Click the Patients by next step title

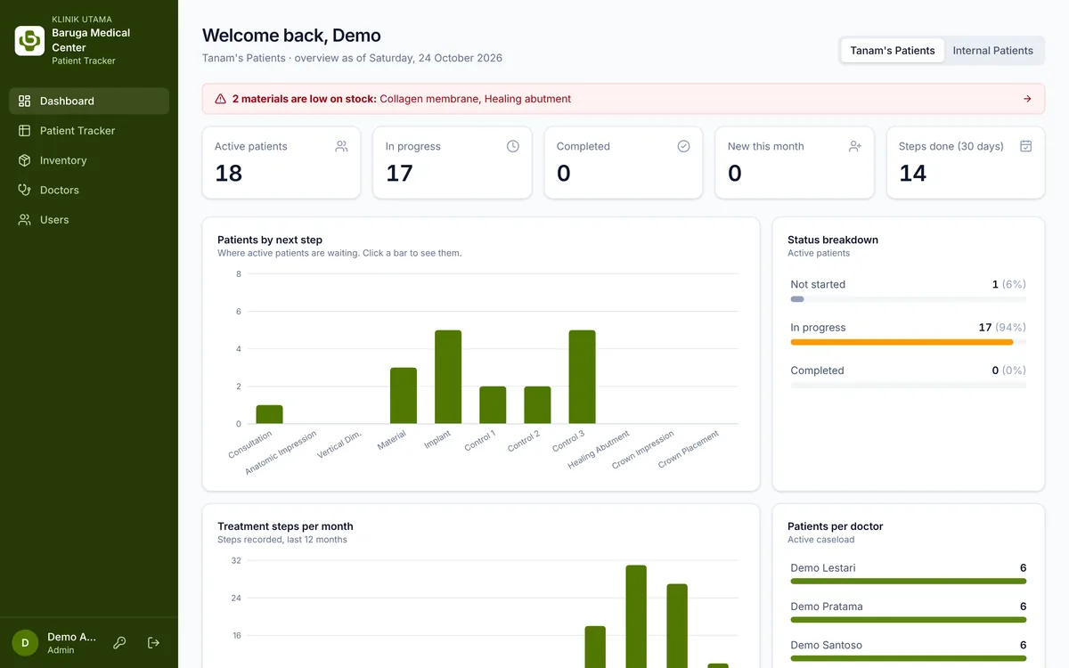[270, 240]
